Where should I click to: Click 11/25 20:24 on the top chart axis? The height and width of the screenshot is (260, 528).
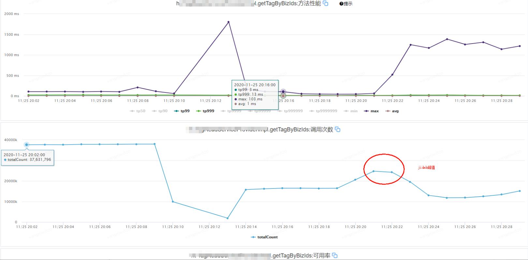pos(429,101)
